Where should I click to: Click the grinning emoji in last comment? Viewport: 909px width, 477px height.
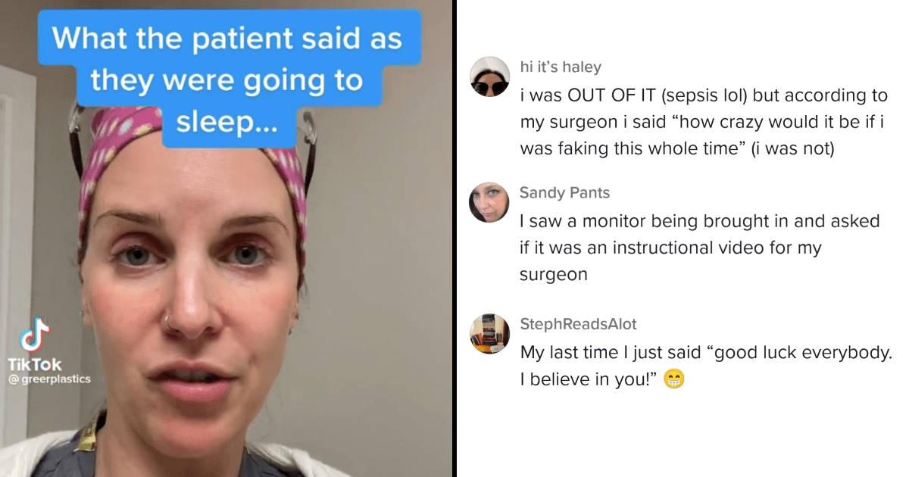point(673,380)
